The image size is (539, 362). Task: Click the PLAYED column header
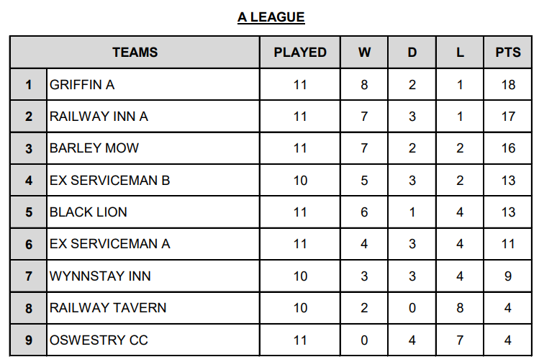point(300,53)
